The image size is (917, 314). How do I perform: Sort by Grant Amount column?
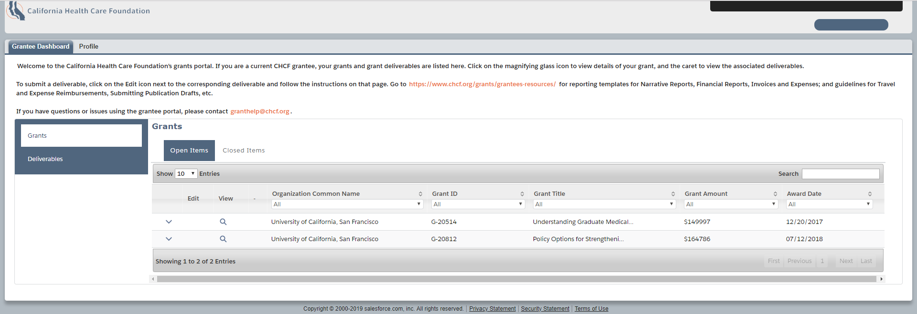click(x=775, y=194)
